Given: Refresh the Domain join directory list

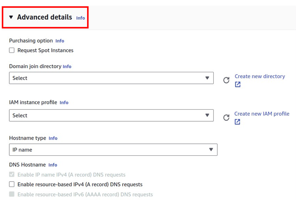Looking at the screenshot, I should click(x=226, y=80).
